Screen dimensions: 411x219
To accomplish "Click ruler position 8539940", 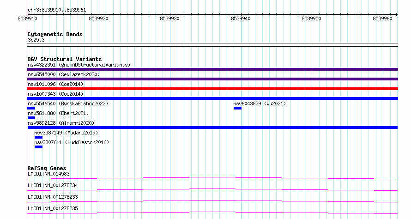I will (241, 18).
